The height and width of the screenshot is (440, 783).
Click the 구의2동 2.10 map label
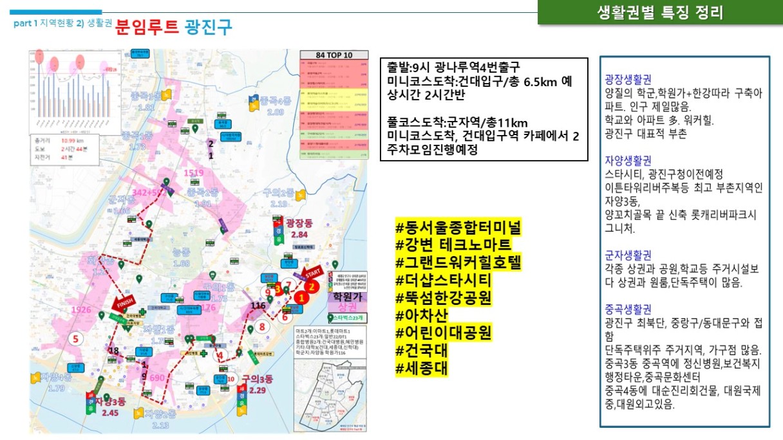coord(279,198)
